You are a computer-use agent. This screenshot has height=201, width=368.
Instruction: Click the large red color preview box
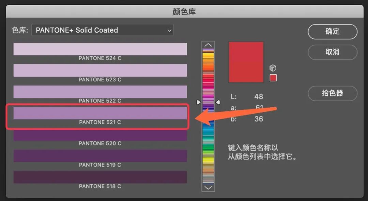click(246, 62)
